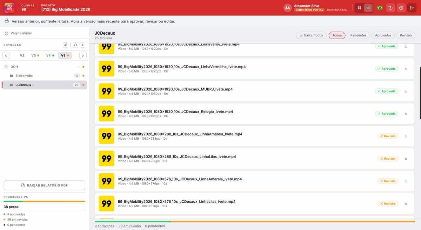Image resolution: width=421 pixels, height=230 pixels.
Task: Collapse the OOH folder
Action: (x=44, y=67)
